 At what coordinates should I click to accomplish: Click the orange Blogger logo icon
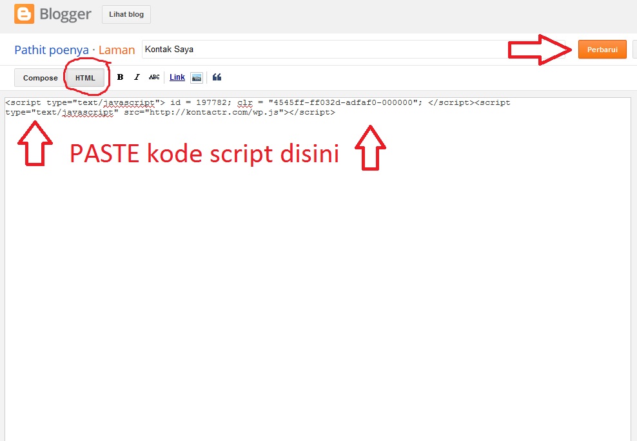pyautogui.click(x=24, y=14)
